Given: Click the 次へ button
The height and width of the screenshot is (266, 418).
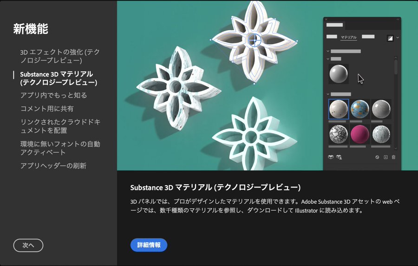Looking at the screenshot, I should click(28, 245).
